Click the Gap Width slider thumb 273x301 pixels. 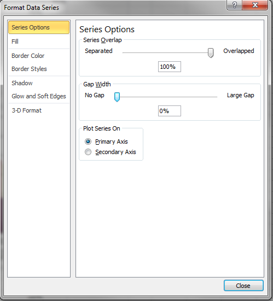117,97
